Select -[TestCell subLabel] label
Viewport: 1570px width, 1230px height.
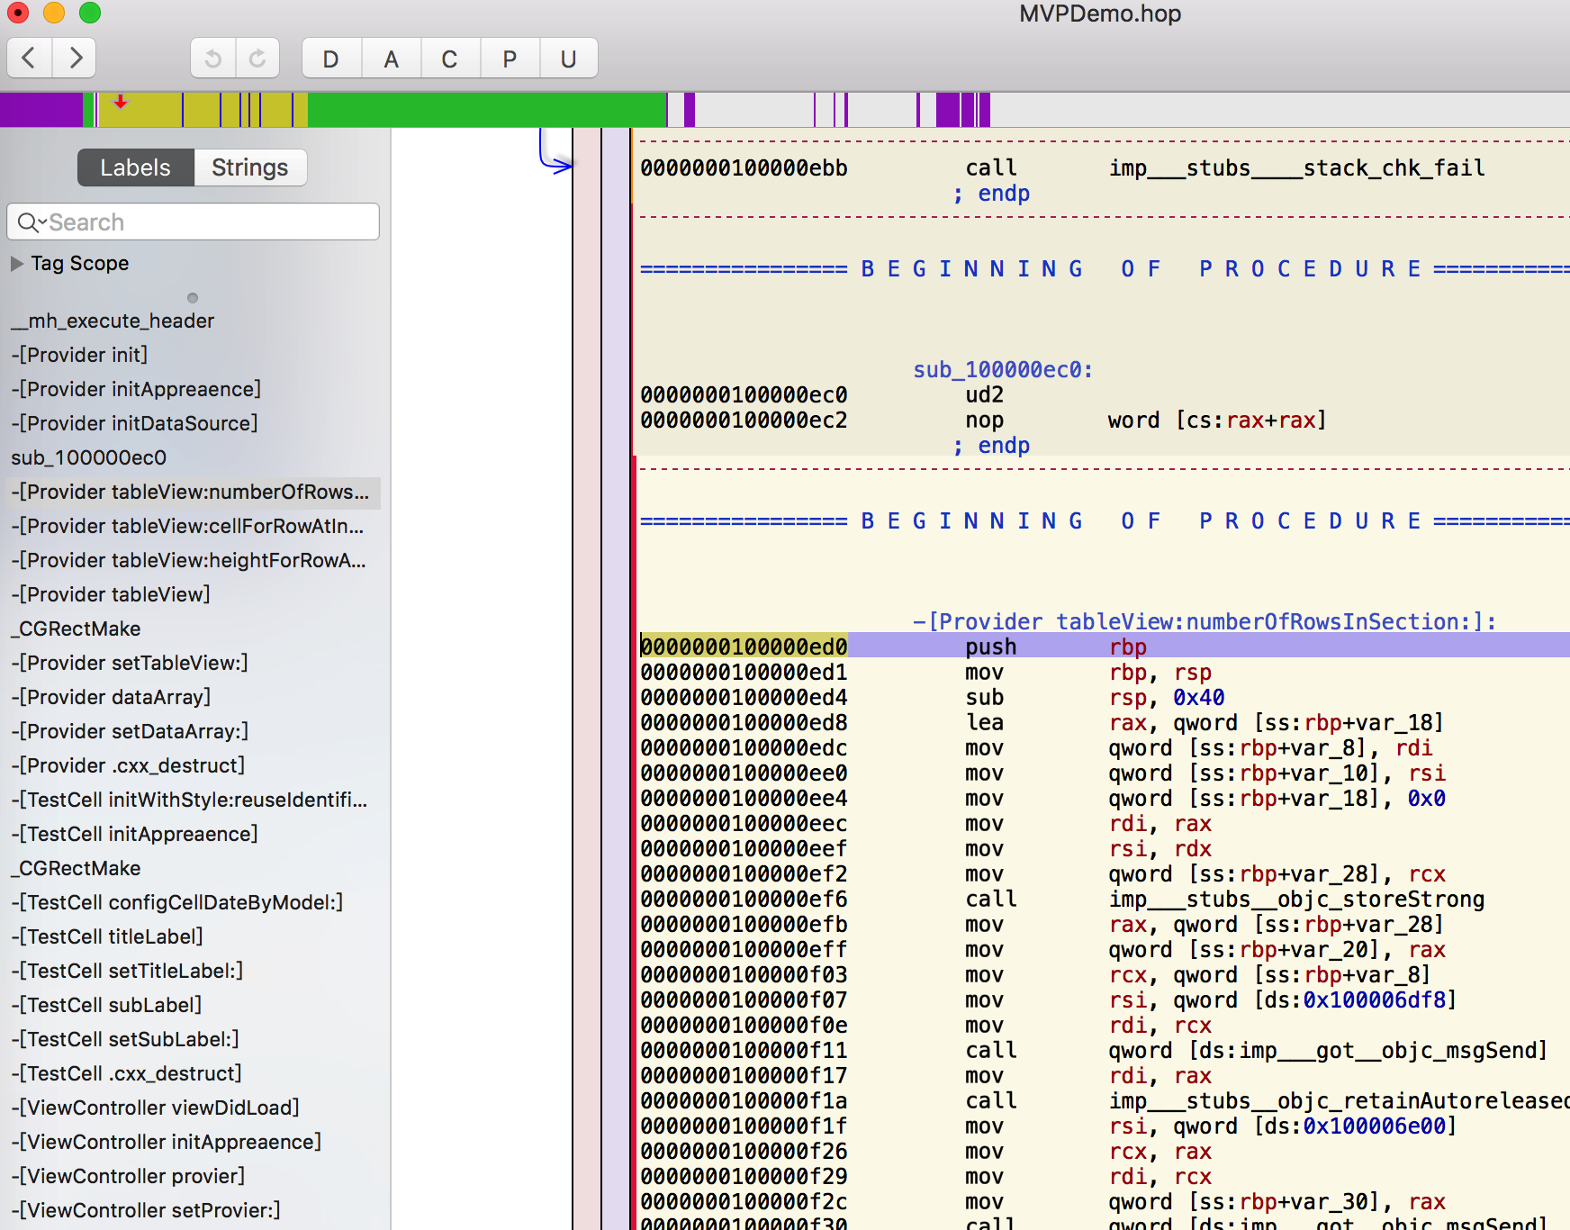point(106,1005)
